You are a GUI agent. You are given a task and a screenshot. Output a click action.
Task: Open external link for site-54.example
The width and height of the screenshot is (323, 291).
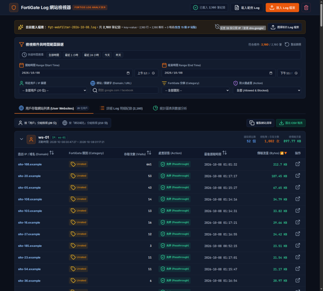(298, 269)
